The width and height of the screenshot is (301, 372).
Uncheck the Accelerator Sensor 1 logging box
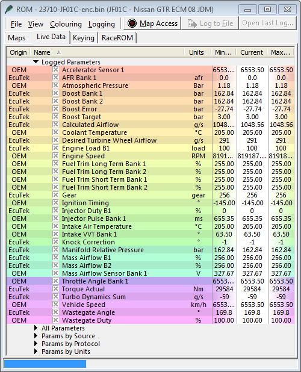coord(55,70)
